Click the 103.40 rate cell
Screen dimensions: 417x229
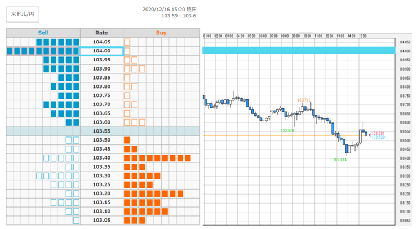[x=101, y=158]
